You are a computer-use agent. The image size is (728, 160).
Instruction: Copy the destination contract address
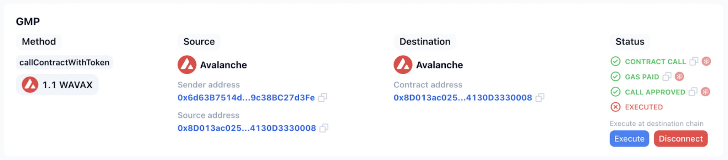(540, 98)
